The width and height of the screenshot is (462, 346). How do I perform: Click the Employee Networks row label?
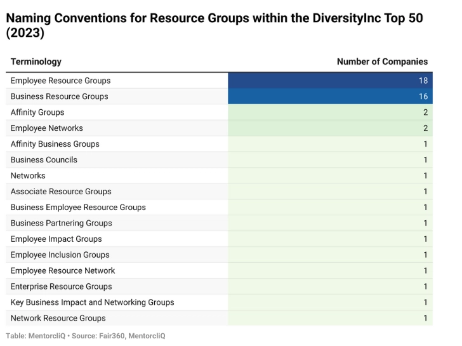tap(46, 128)
